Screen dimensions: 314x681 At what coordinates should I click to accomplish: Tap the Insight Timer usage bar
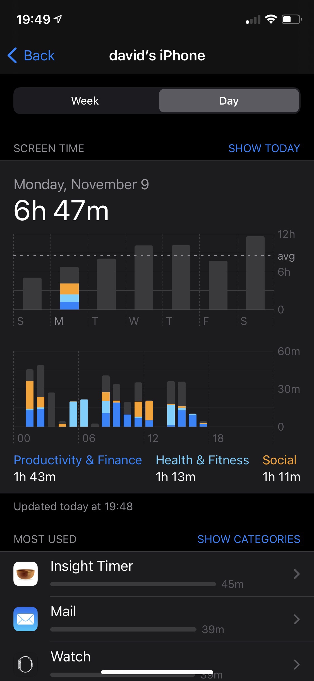[x=133, y=584]
